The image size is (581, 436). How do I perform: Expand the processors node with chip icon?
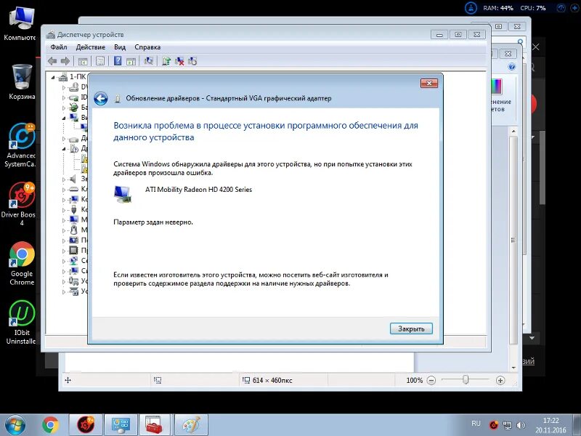pyautogui.click(x=63, y=251)
